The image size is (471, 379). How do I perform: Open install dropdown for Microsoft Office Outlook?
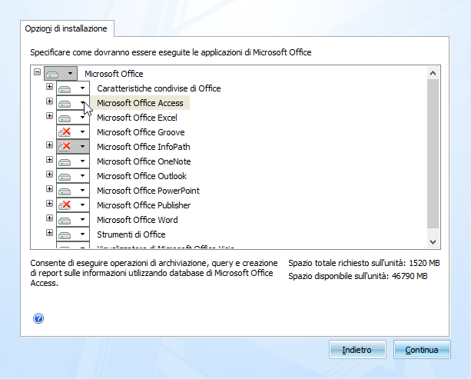[82, 176]
